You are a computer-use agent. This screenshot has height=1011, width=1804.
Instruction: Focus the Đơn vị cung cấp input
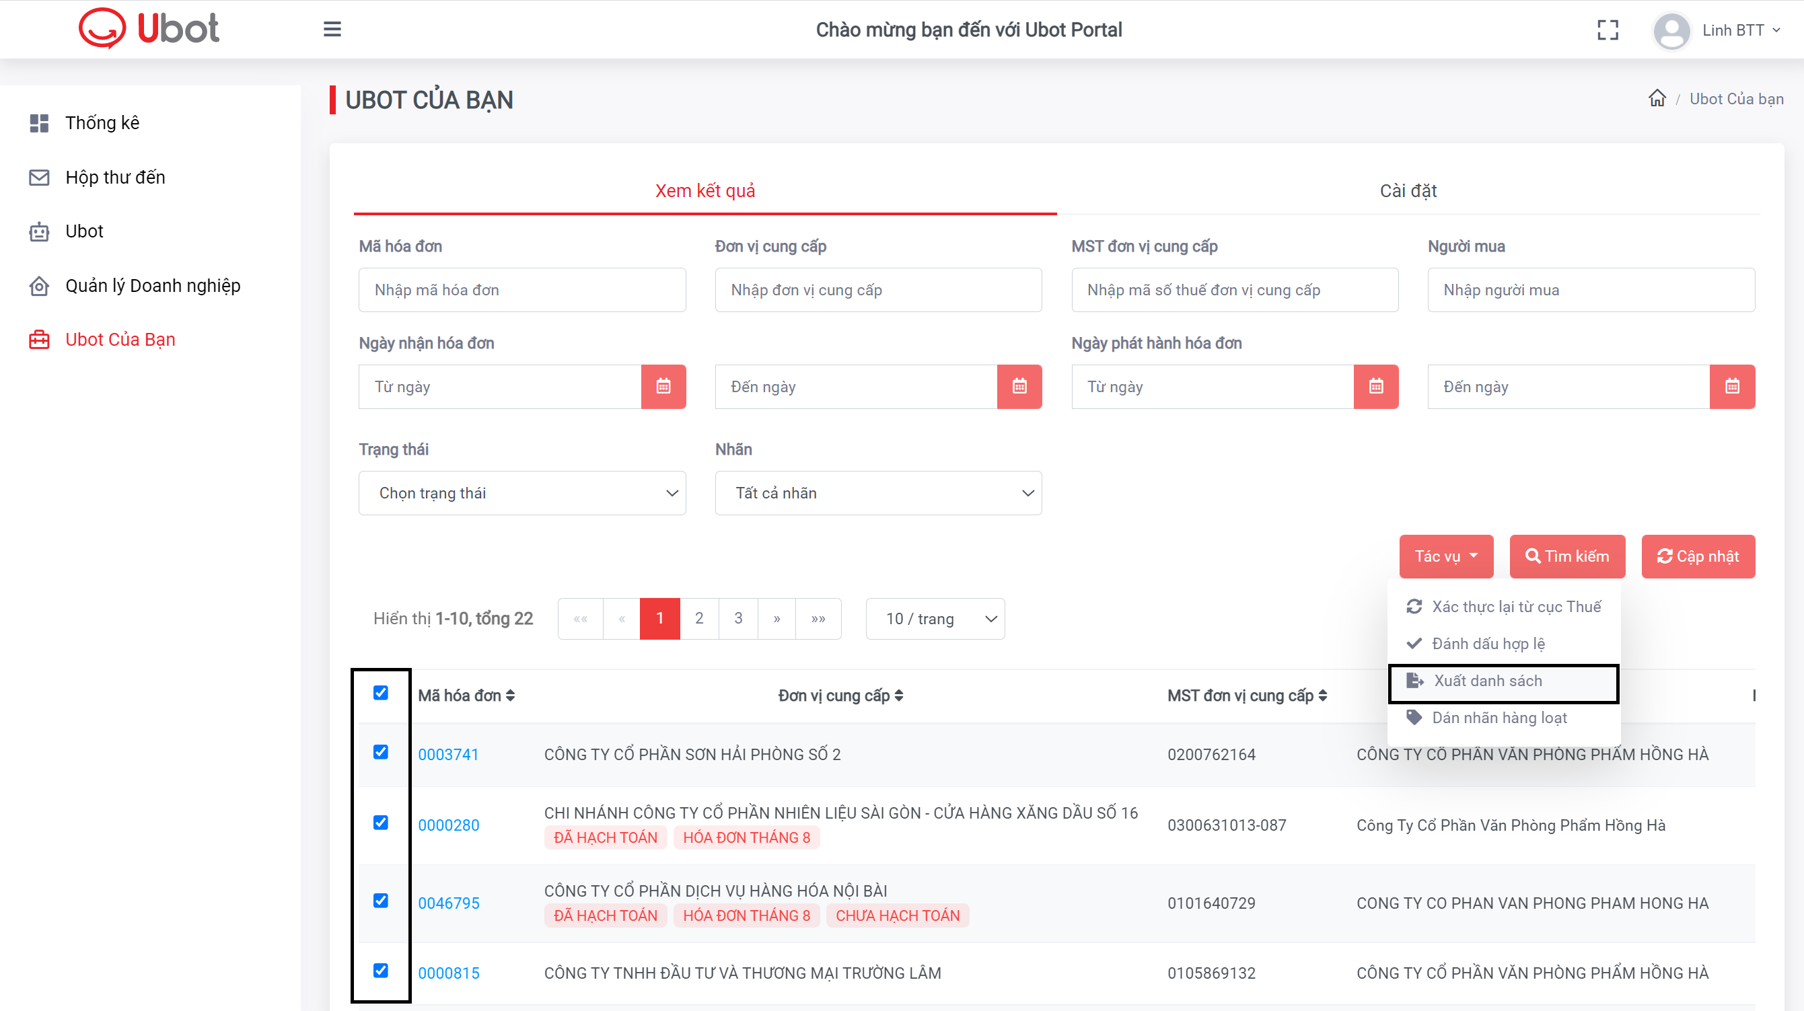(x=878, y=290)
